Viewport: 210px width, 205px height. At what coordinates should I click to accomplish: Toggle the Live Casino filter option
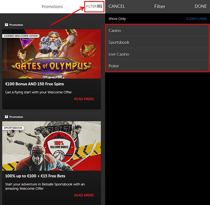157,54
